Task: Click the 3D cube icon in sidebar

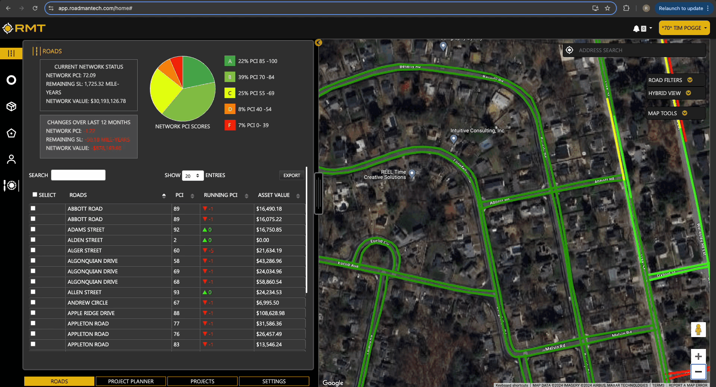Action: pyautogui.click(x=11, y=107)
